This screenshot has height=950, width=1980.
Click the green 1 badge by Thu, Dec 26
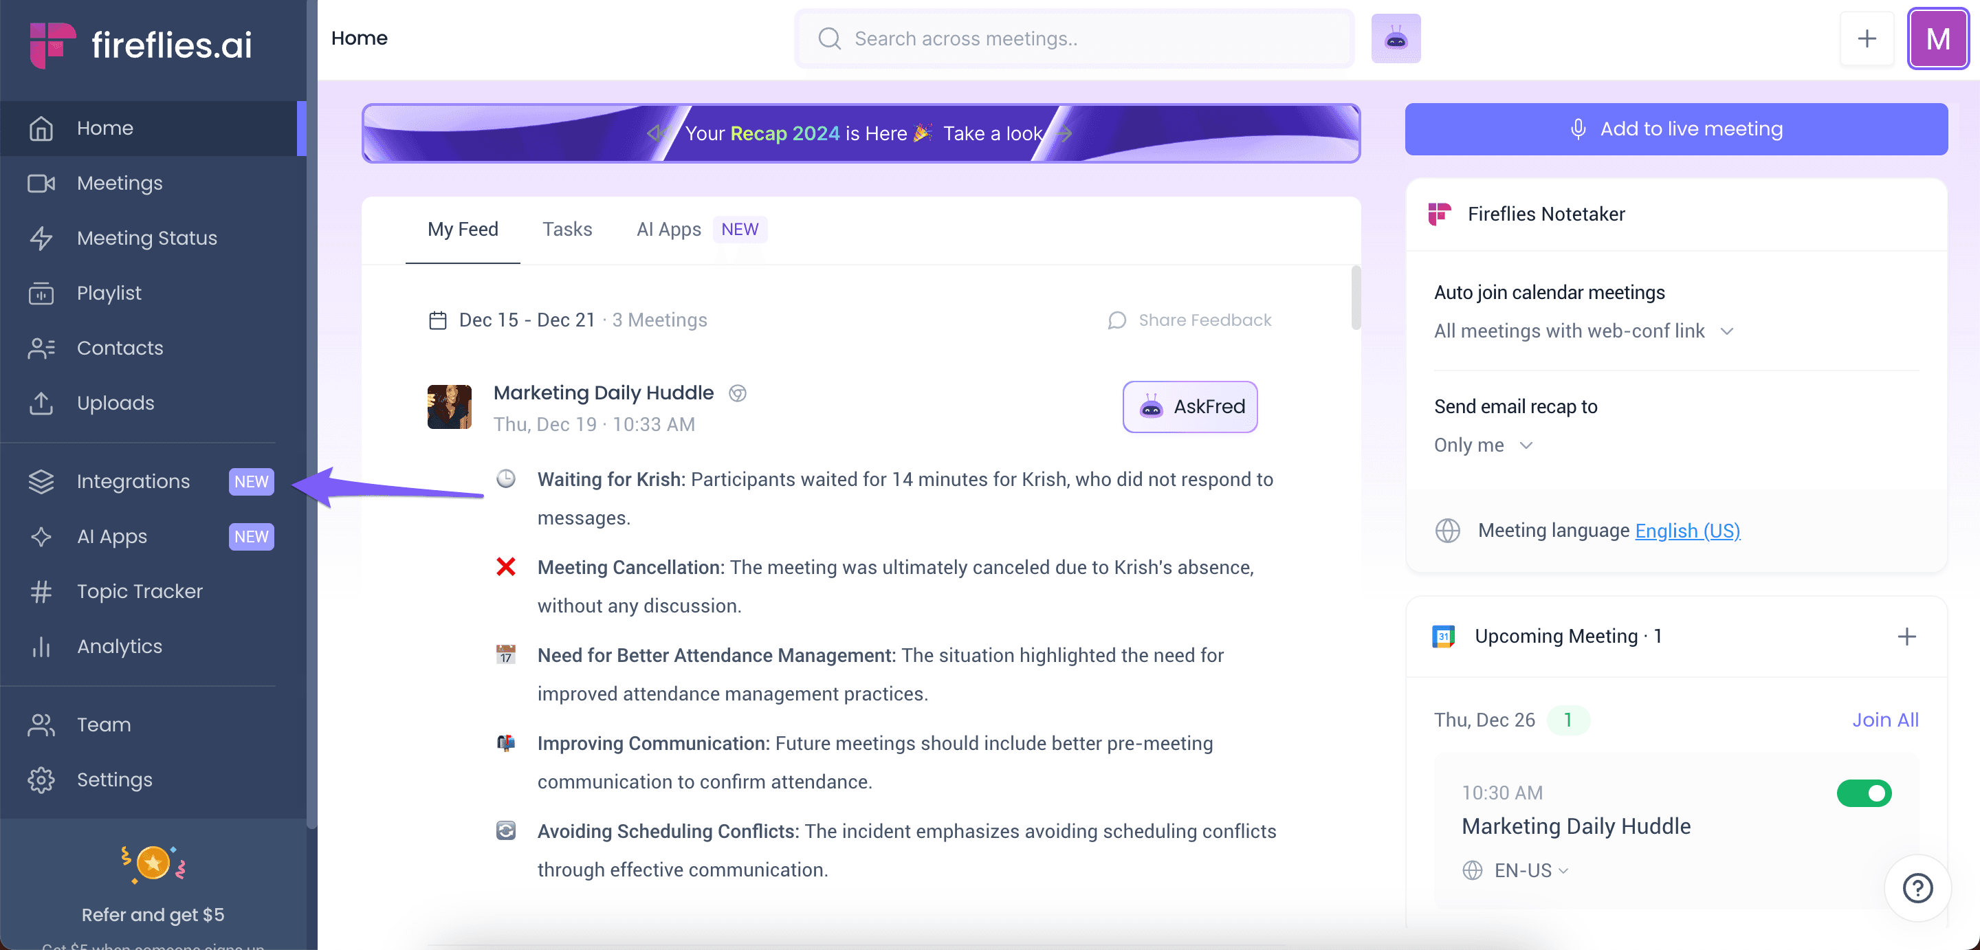pyautogui.click(x=1567, y=720)
